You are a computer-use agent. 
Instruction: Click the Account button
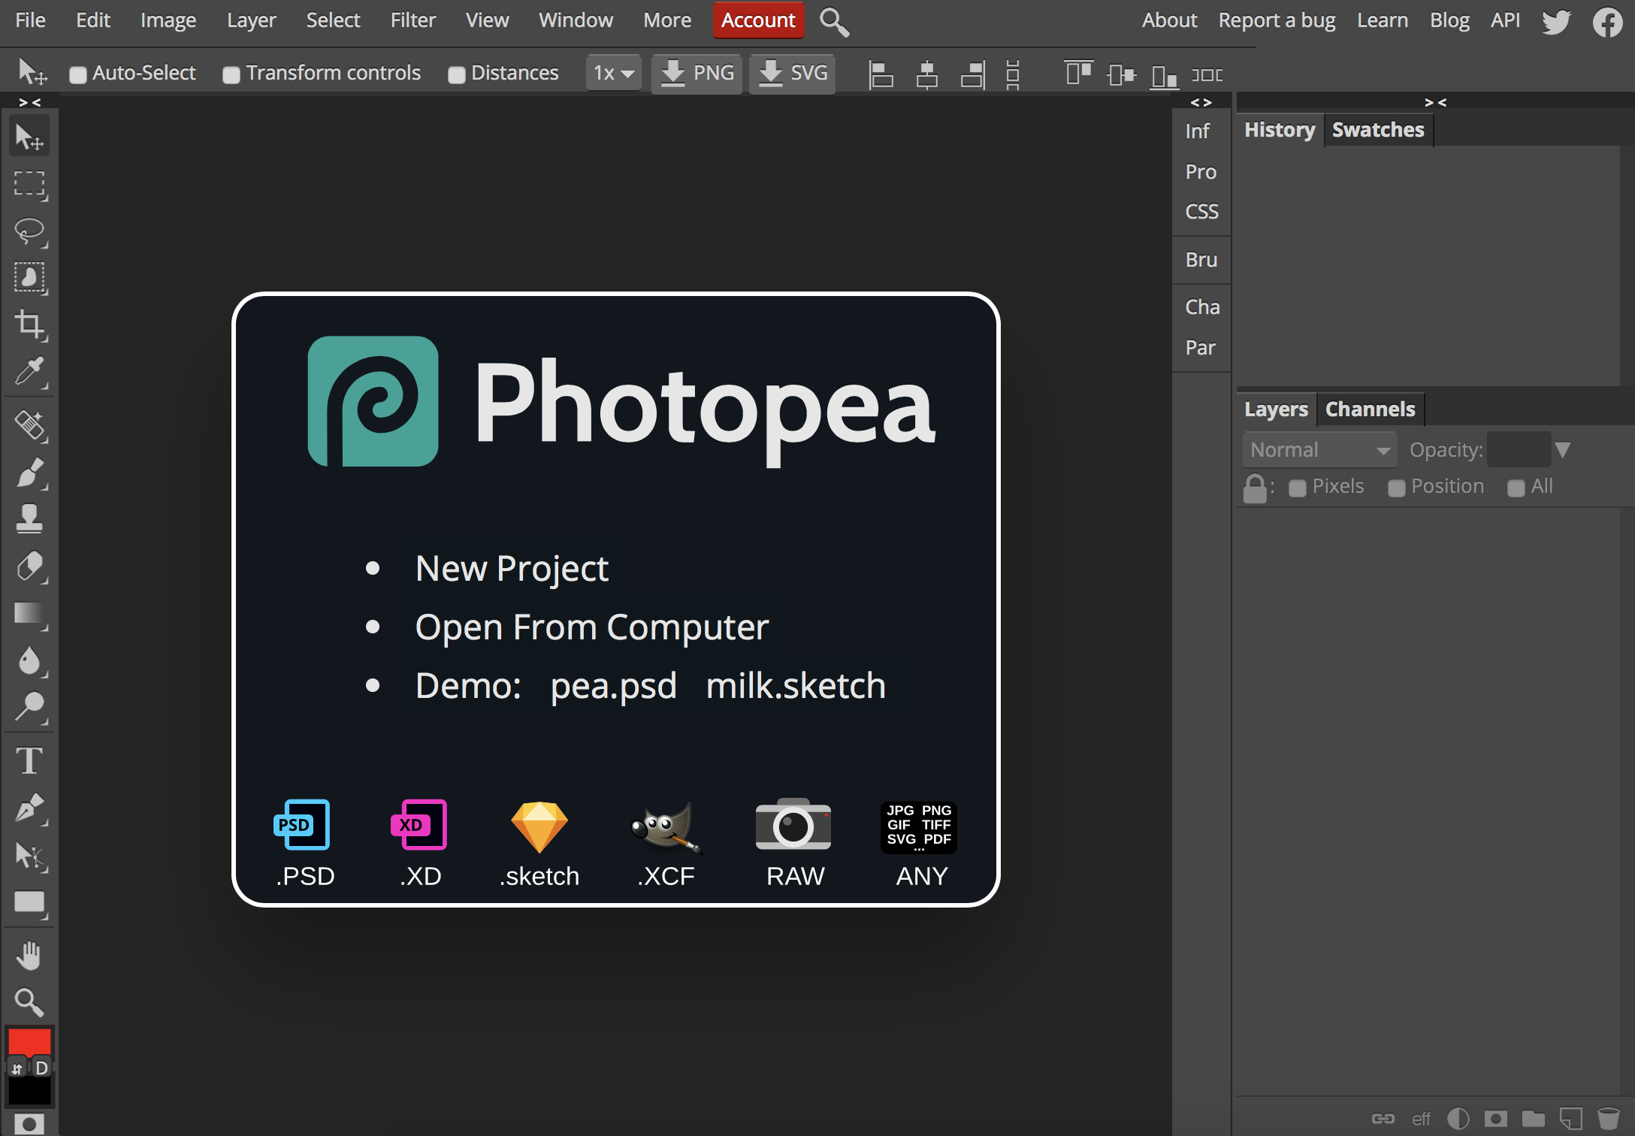point(757,20)
